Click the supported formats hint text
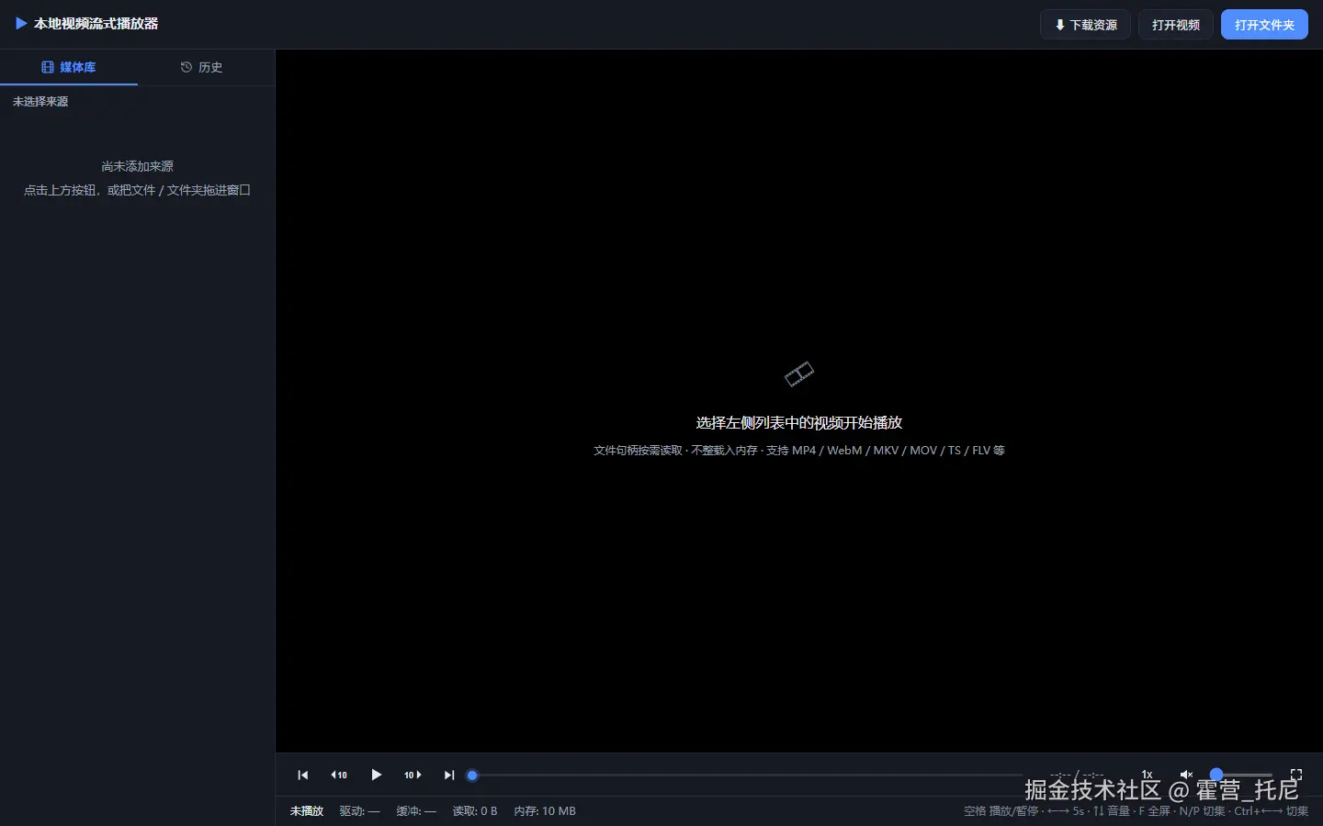The image size is (1323, 826). pos(799,451)
